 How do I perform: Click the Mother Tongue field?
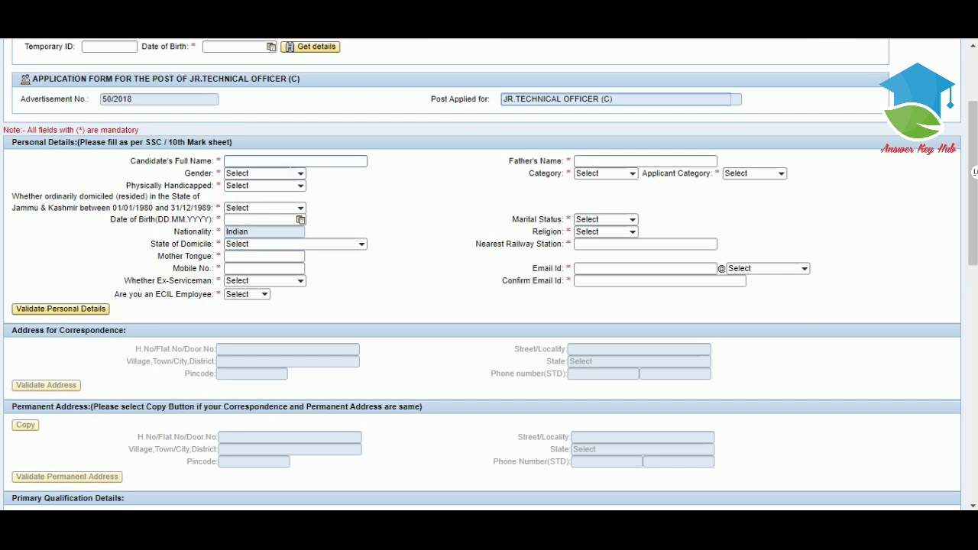[264, 257]
